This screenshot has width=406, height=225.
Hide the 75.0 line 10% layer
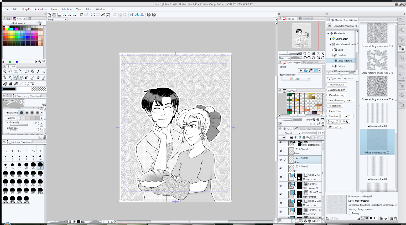point(281,212)
